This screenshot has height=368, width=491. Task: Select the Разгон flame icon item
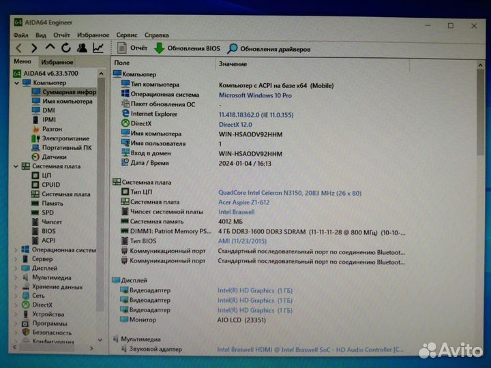pos(47,129)
